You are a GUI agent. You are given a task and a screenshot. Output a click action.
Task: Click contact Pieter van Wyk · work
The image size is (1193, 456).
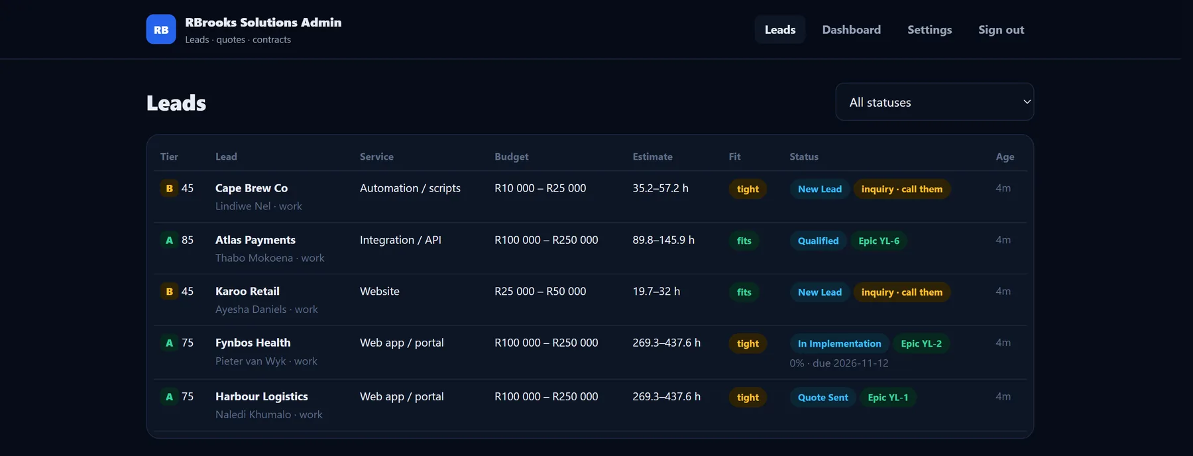[x=266, y=361]
